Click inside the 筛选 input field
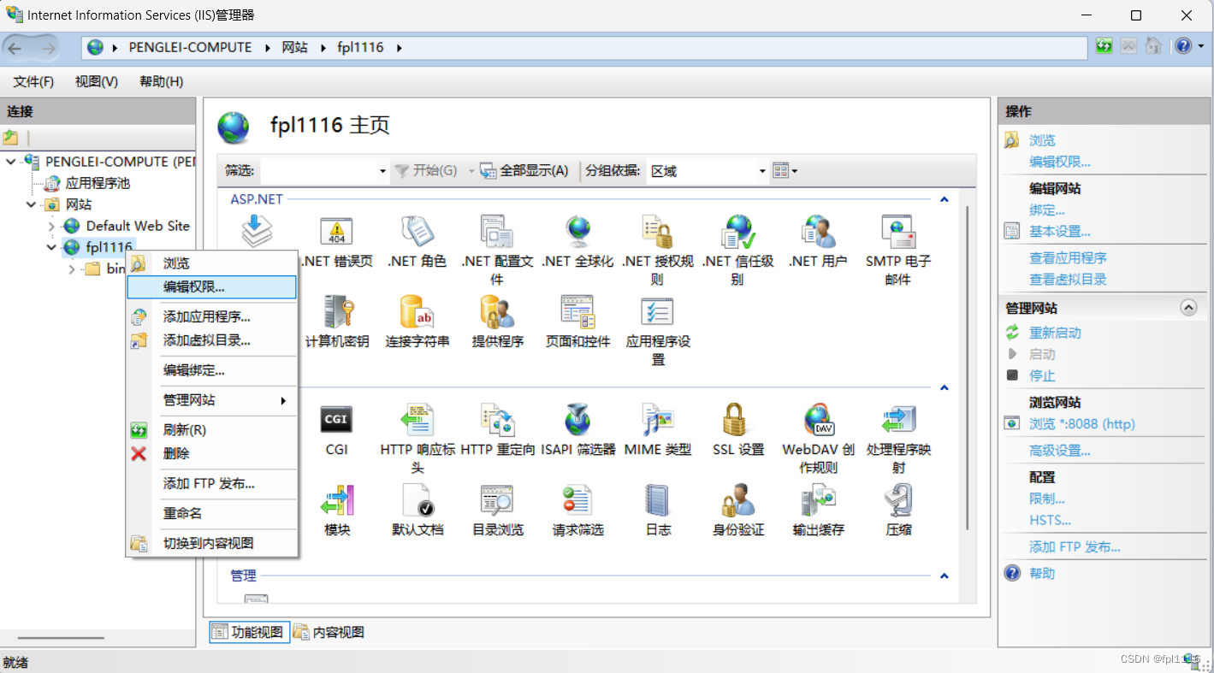The width and height of the screenshot is (1214, 673). [x=317, y=171]
